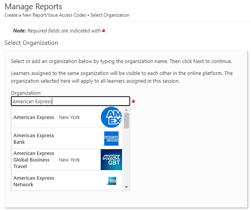Screen dimensions: 251x211
Task: Click the 'Organization:' field label
Action: tap(26, 93)
